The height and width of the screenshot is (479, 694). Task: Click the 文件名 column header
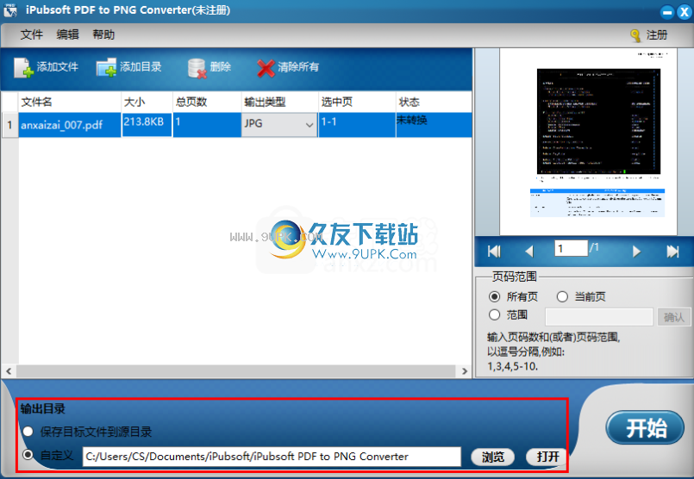point(70,103)
